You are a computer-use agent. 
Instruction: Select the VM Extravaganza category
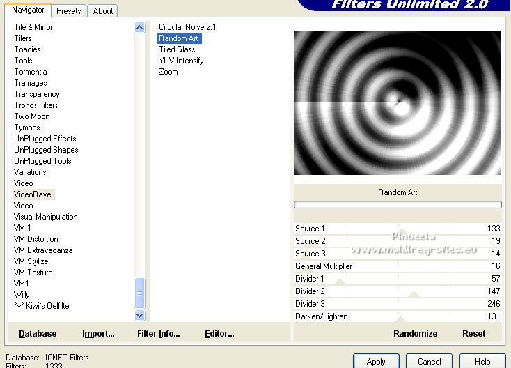point(43,250)
